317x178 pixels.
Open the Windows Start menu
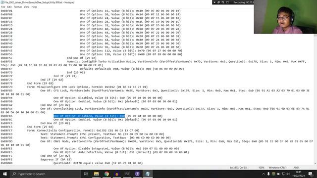pos(5,174)
